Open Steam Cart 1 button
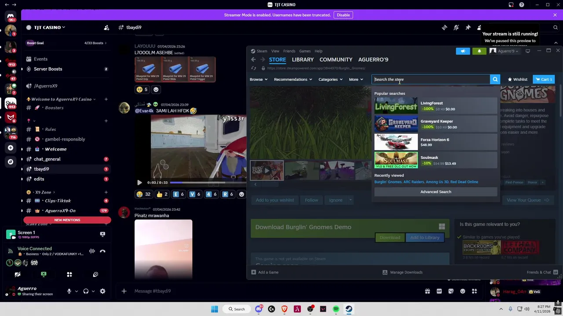This screenshot has height=316, width=563. 544,79
